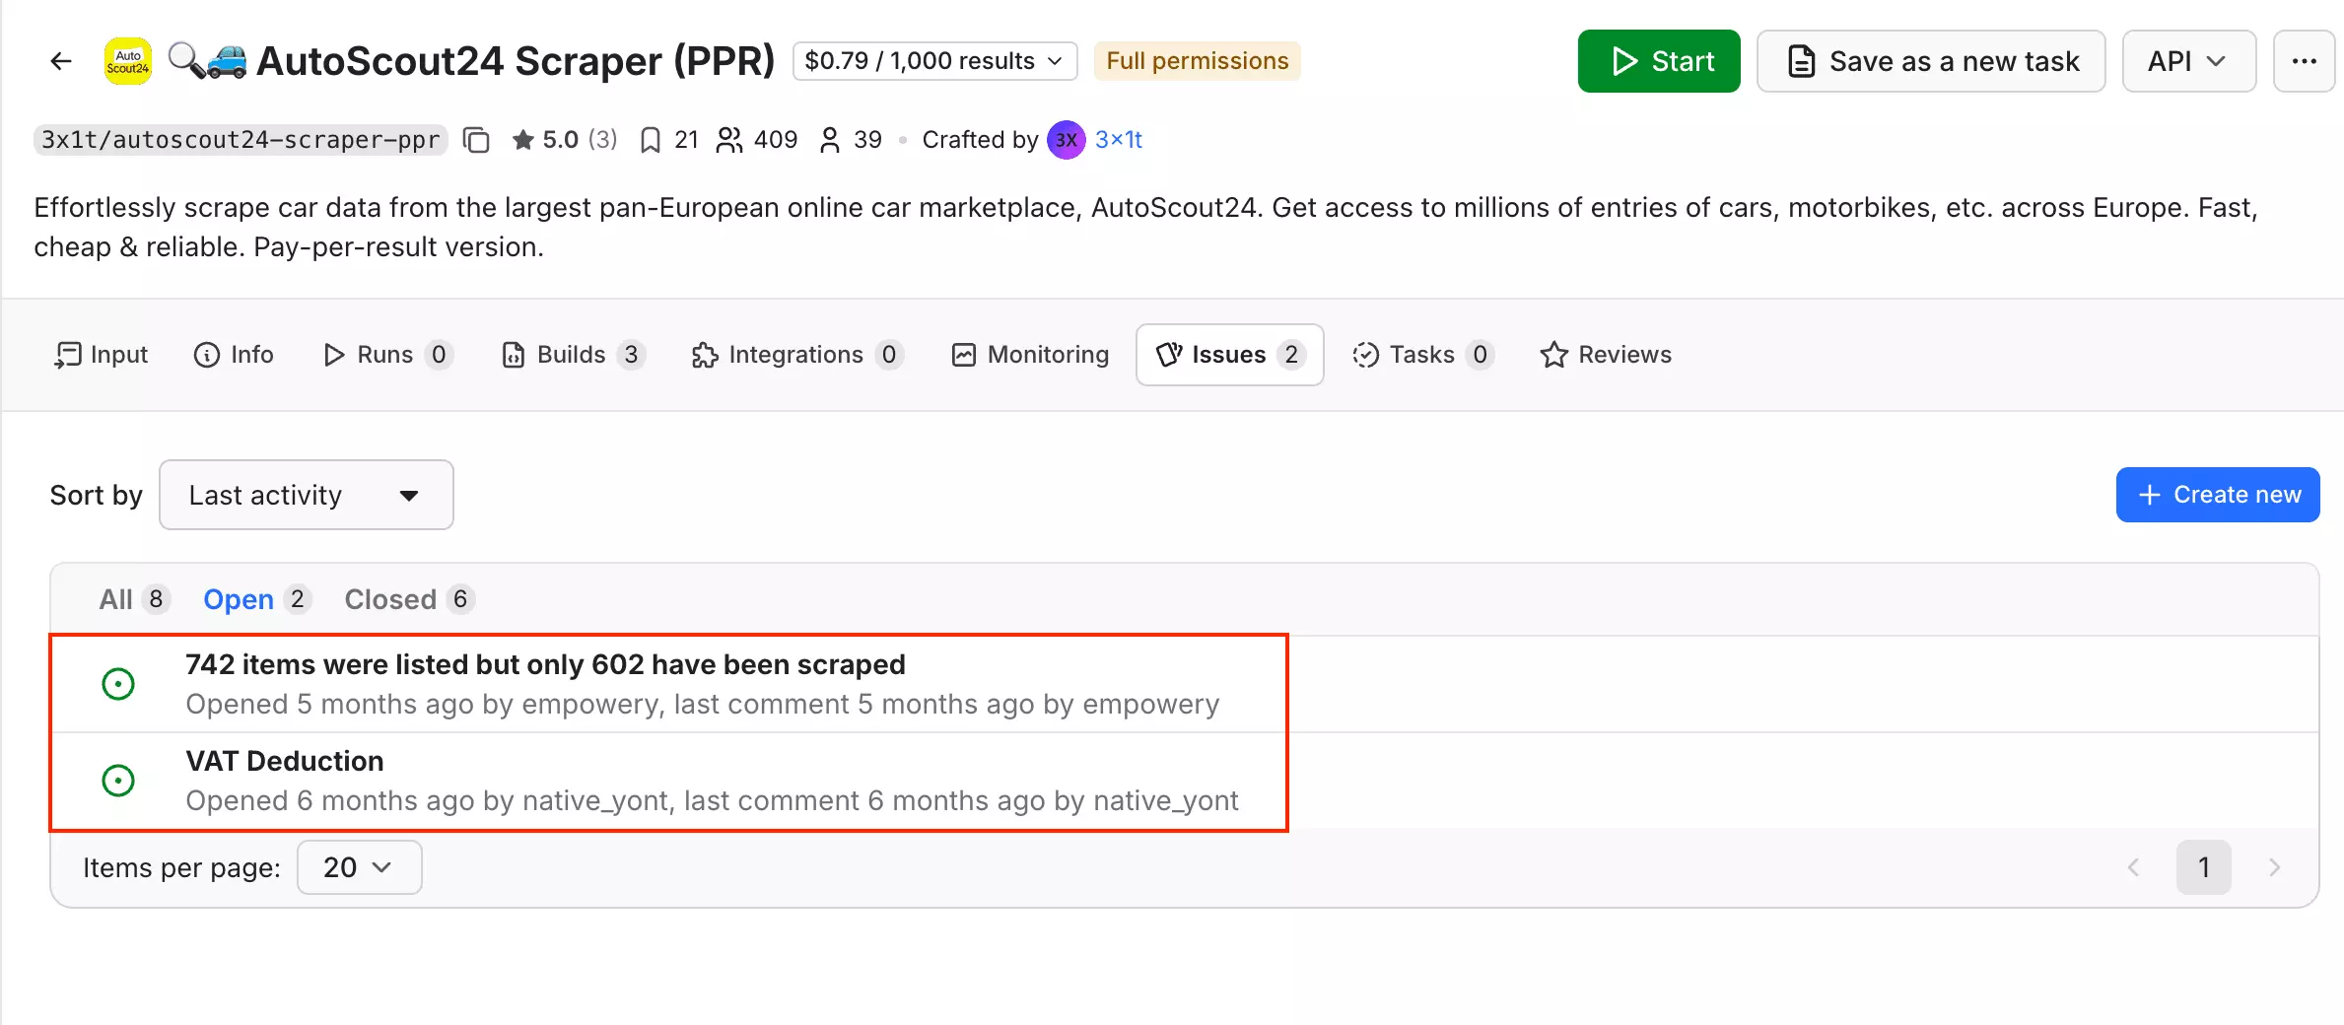The image size is (2344, 1025).
Task: Open the Sort by Last activity dropdown
Action: [306, 495]
